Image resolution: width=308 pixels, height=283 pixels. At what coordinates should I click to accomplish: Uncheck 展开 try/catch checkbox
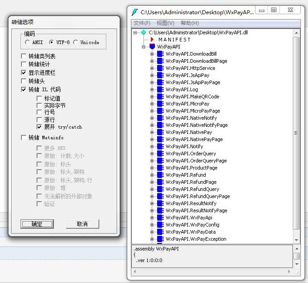[x=39, y=127]
